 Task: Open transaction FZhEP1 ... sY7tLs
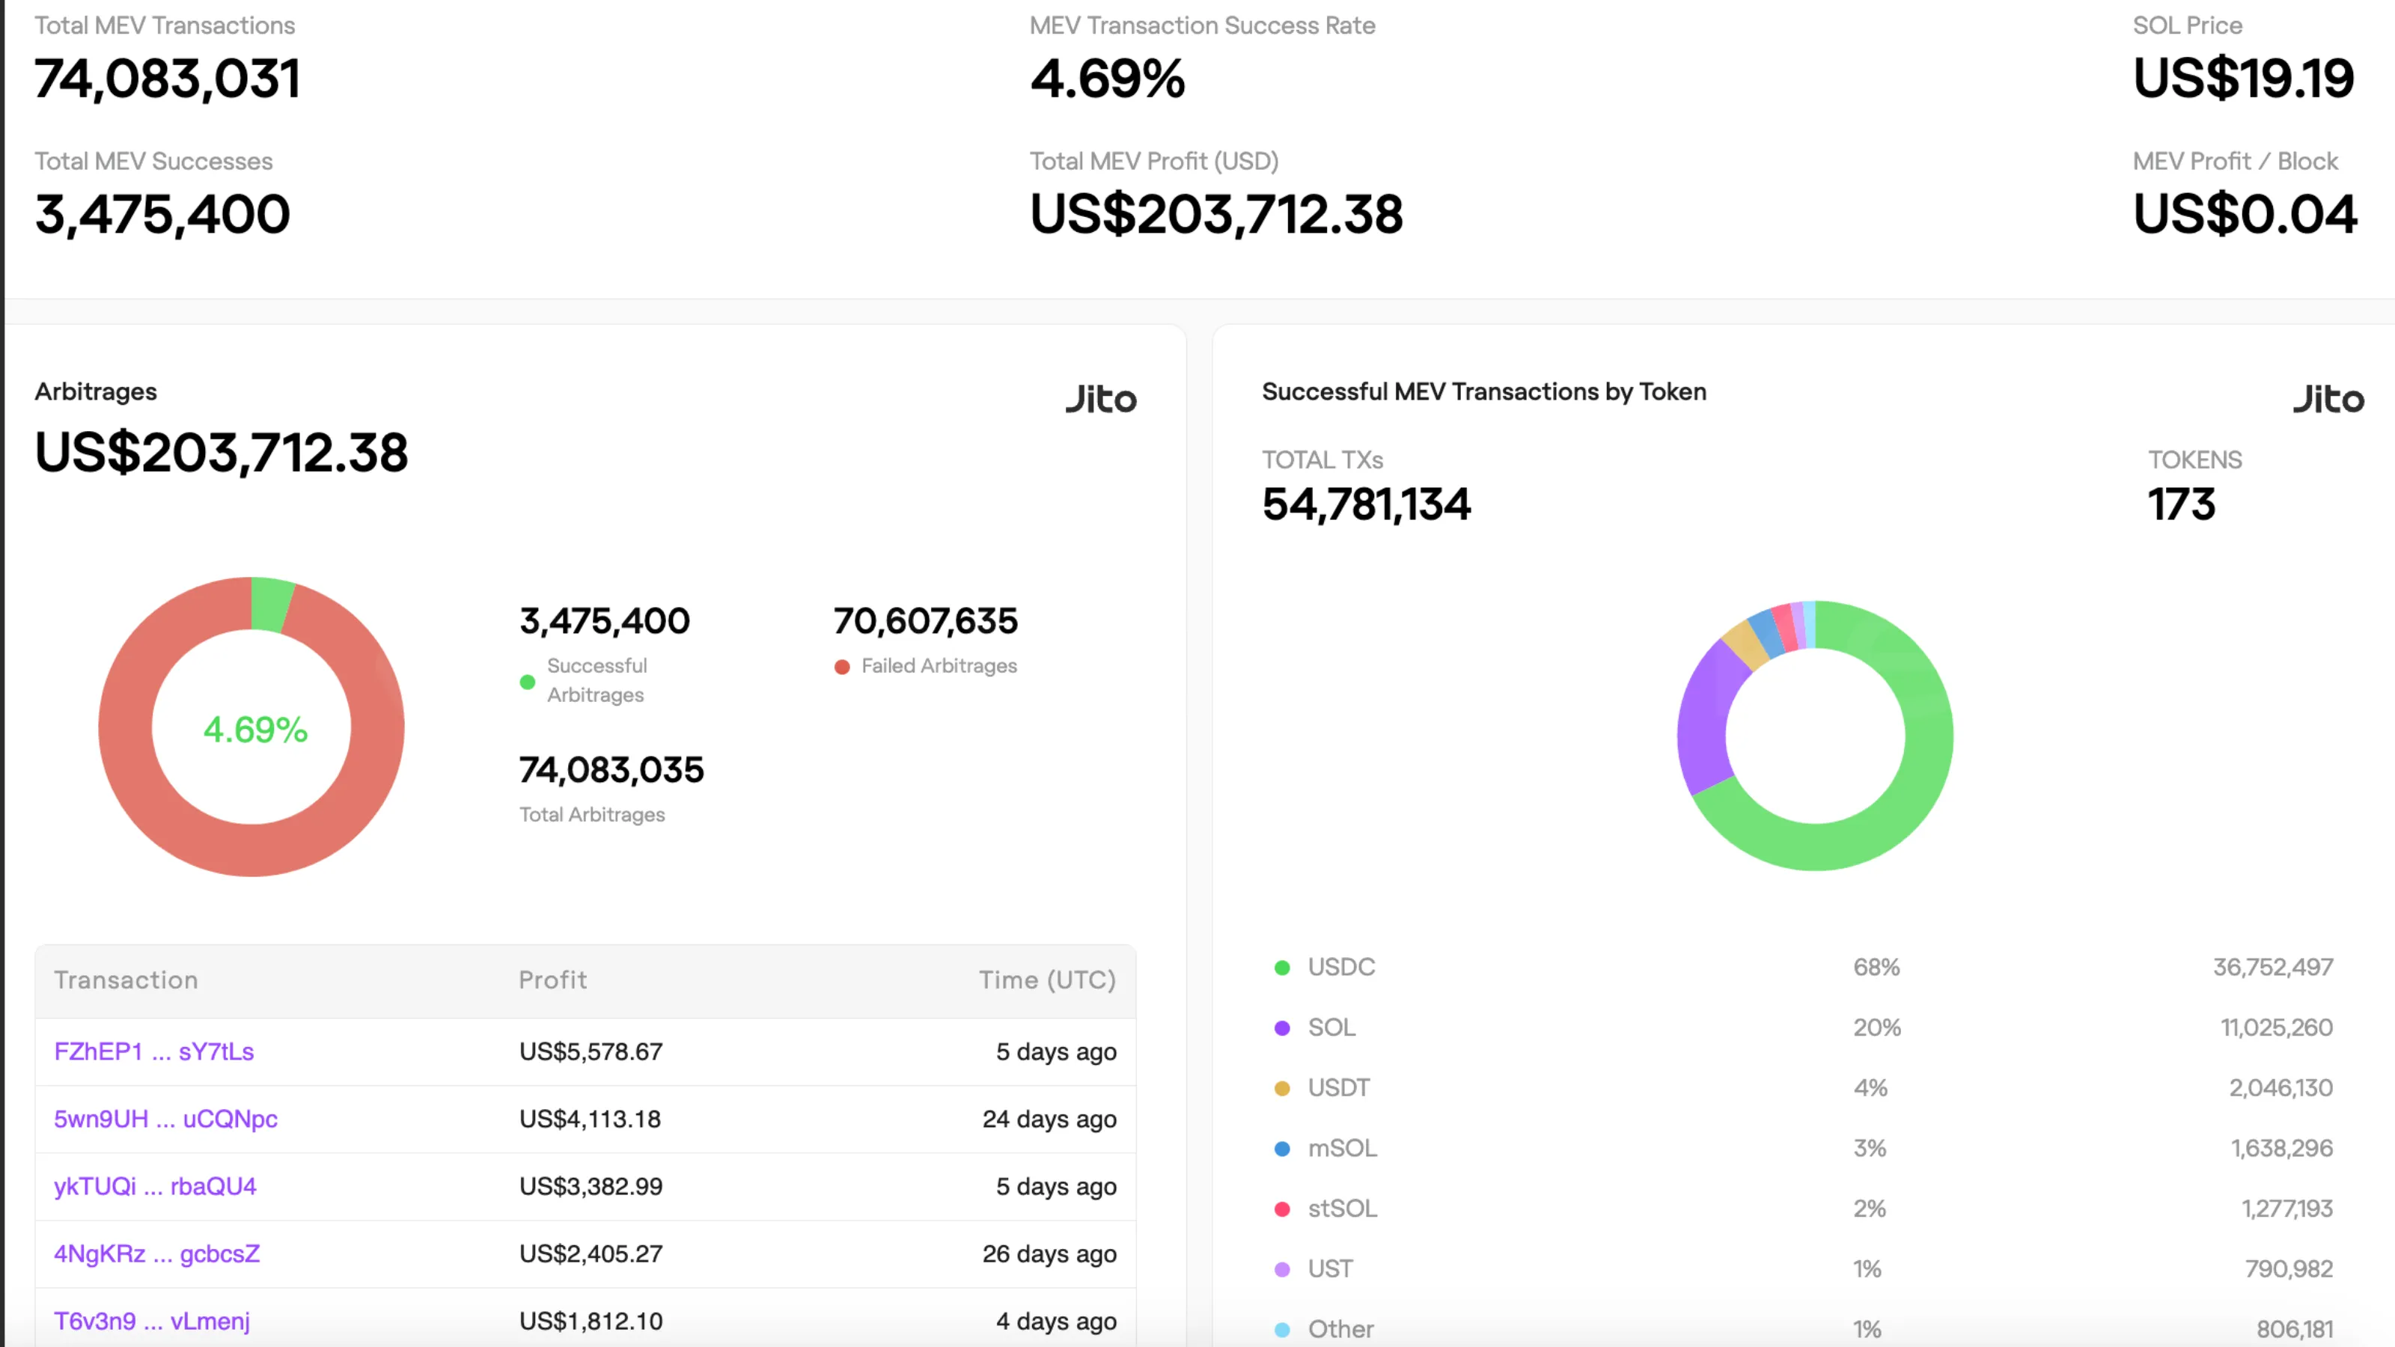pyautogui.click(x=153, y=1051)
